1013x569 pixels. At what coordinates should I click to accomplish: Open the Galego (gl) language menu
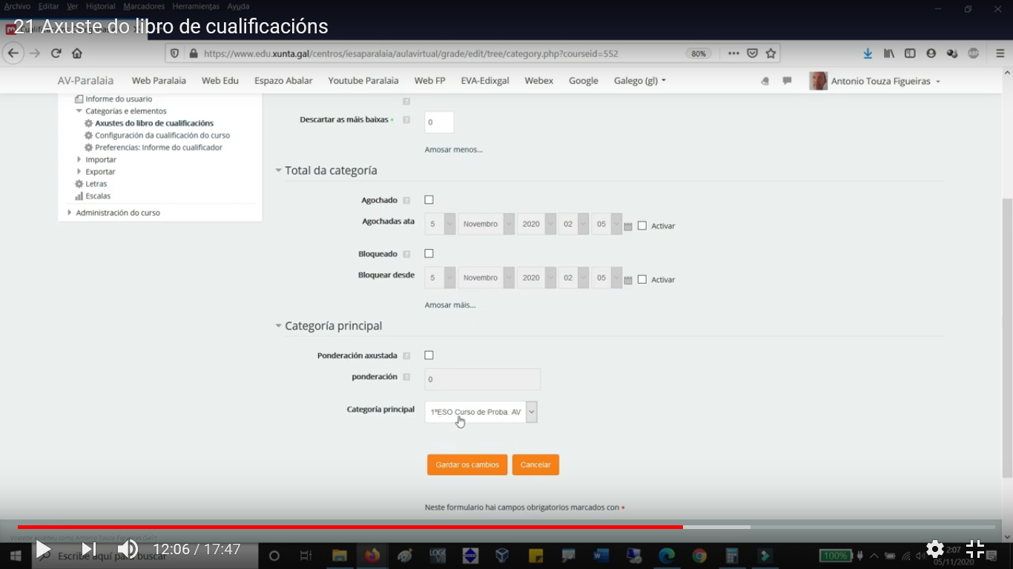pyautogui.click(x=639, y=81)
